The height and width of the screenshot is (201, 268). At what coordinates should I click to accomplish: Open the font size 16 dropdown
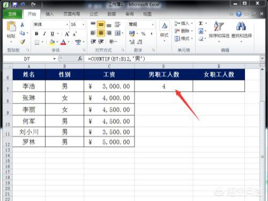pyautogui.click(x=84, y=25)
